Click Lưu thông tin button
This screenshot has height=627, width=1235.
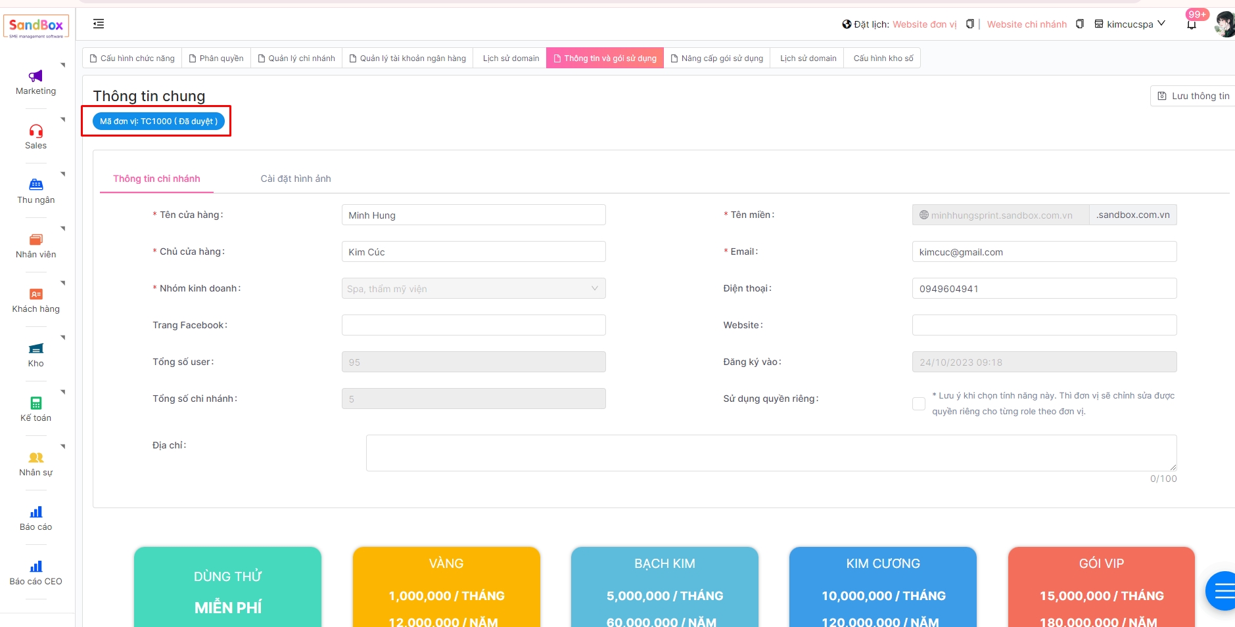click(1194, 96)
